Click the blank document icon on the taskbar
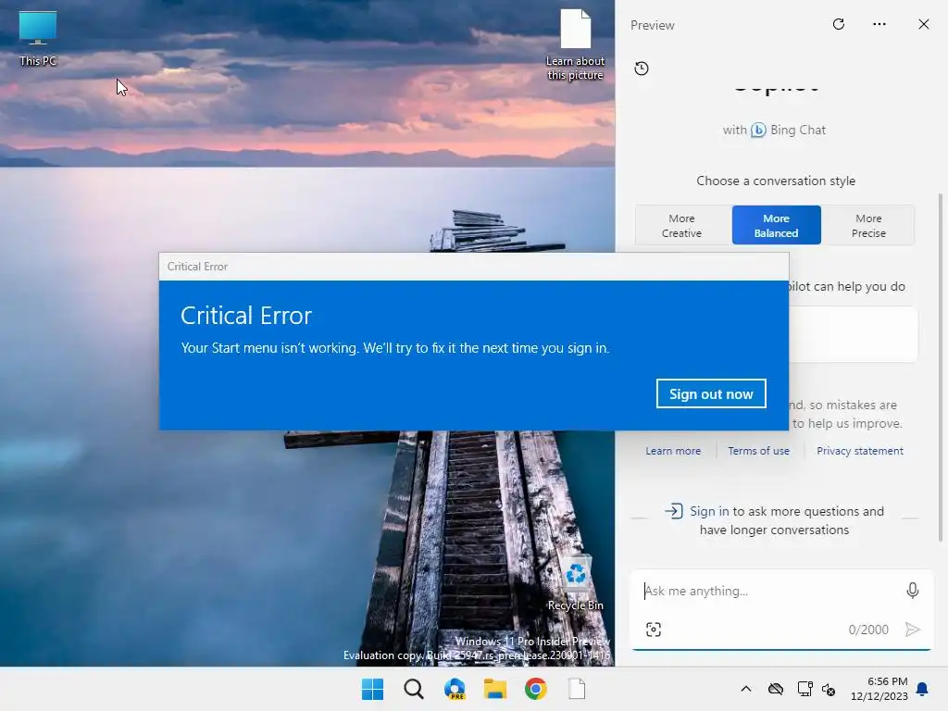Viewport: 948px width, 711px height. point(577,689)
